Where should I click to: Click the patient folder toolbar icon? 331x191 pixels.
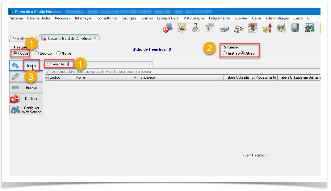pos(181,28)
